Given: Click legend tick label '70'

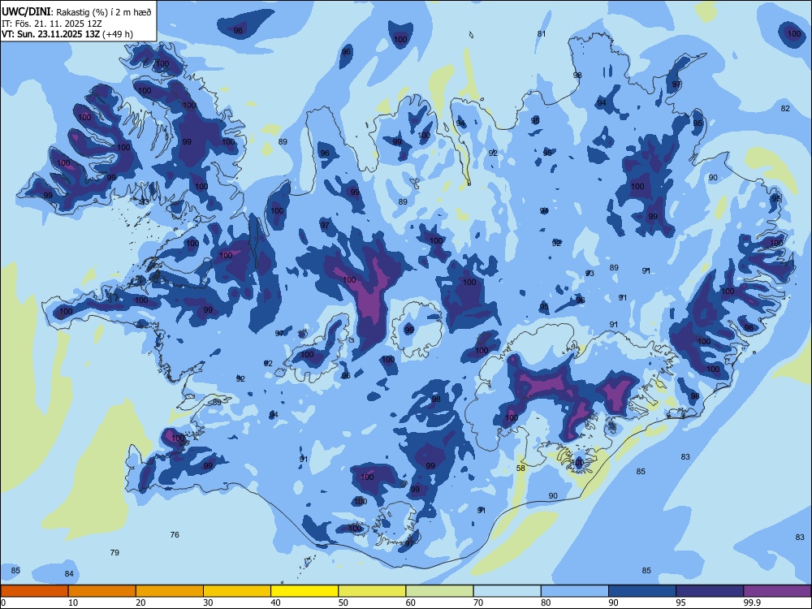Looking at the screenshot, I should 478,603.
